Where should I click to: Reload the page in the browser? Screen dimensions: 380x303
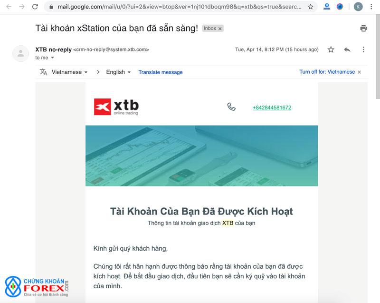click(x=35, y=7)
